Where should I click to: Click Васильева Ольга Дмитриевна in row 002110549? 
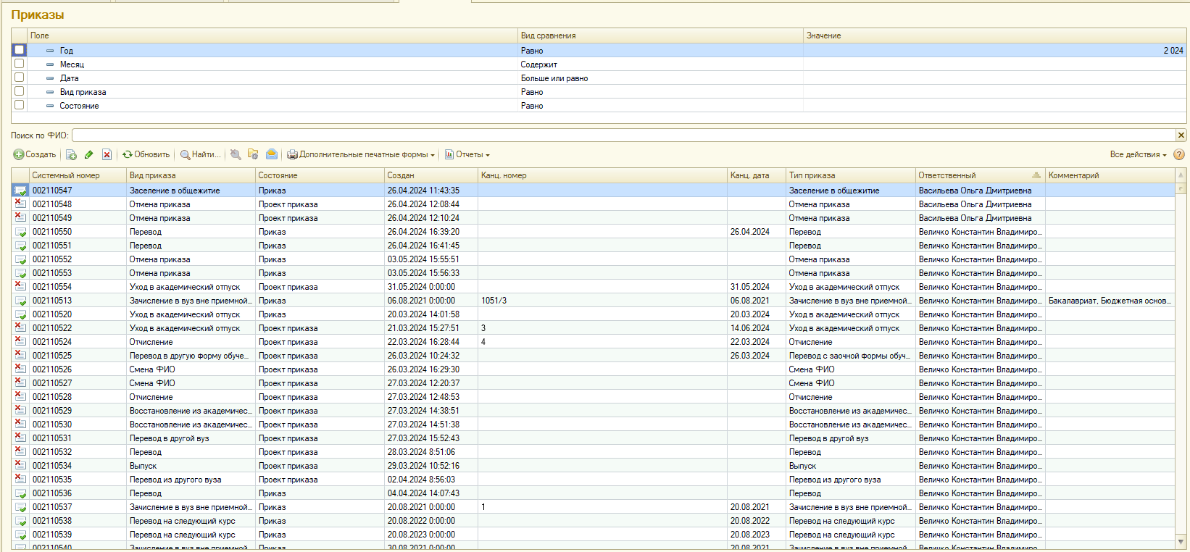click(x=975, y=218)
